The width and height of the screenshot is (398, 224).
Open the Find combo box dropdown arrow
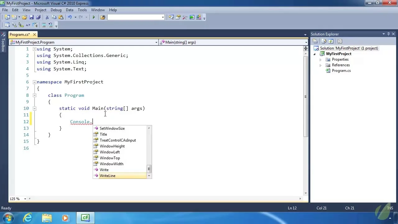click(163, 17)
